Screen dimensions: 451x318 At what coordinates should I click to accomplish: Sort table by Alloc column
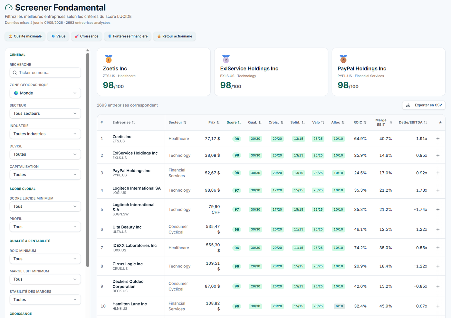pos(338,123)
